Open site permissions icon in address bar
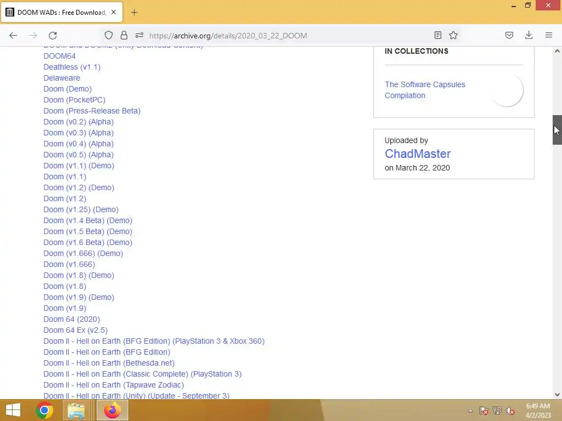The height and width of the screenshot is (421, 562). tap(139, 35)
